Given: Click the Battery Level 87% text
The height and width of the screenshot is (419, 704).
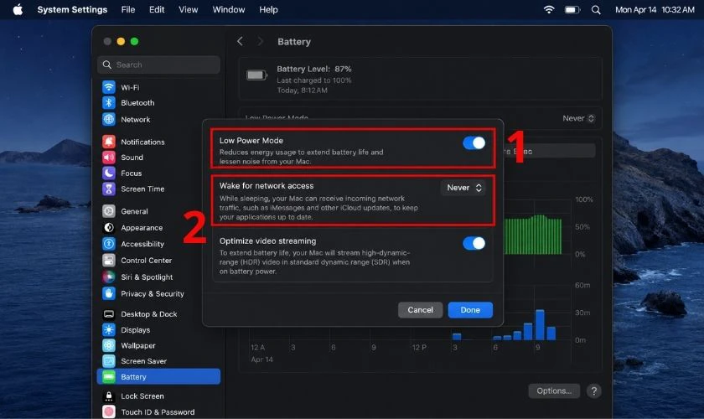Looking at the screenshot, I should (313, 70).
